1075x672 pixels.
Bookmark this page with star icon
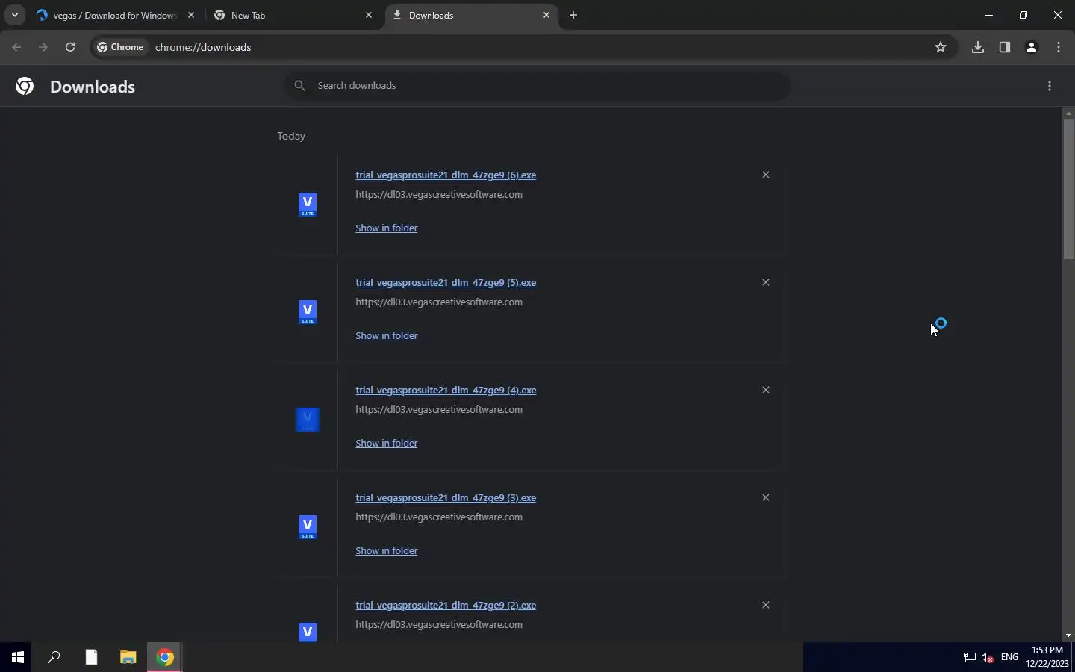(x=941, y=47)
